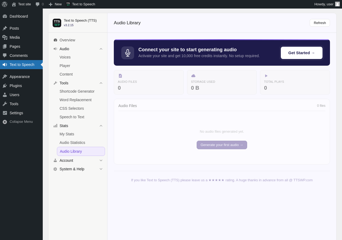Click the WordPress logo icon
342x240 pixels.
[5, 4]
